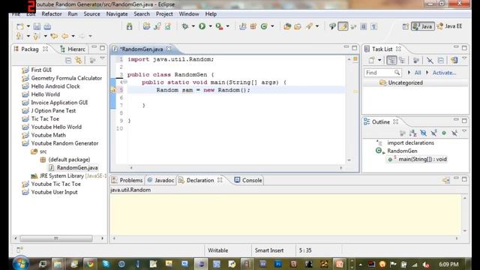Viewport: 480px width, 270px height.
Task: Switch to the Javadoc tab
Action: click(161, 180)
